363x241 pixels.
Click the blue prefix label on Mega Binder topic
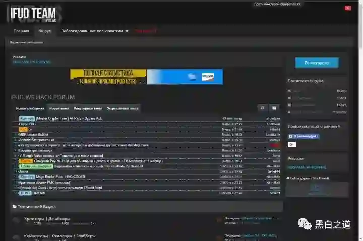click(x=27, y=177)
